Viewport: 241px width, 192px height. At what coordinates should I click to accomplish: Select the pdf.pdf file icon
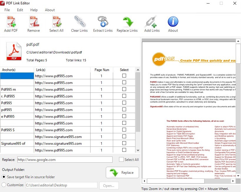[x=14, y=51]
